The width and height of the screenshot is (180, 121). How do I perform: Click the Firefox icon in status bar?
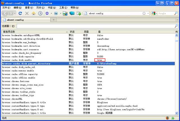click(x=167, y=118)
